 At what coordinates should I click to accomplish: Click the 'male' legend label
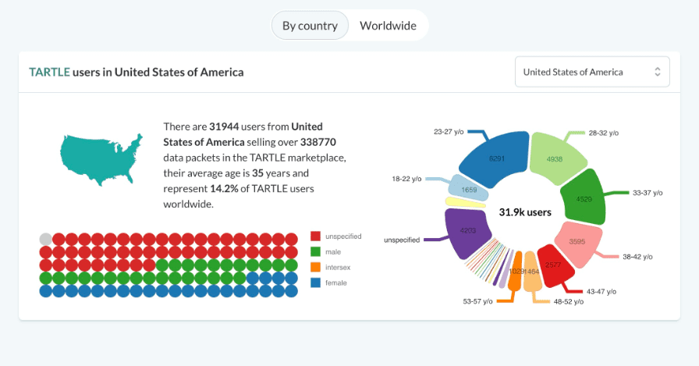tap(333, 252)
